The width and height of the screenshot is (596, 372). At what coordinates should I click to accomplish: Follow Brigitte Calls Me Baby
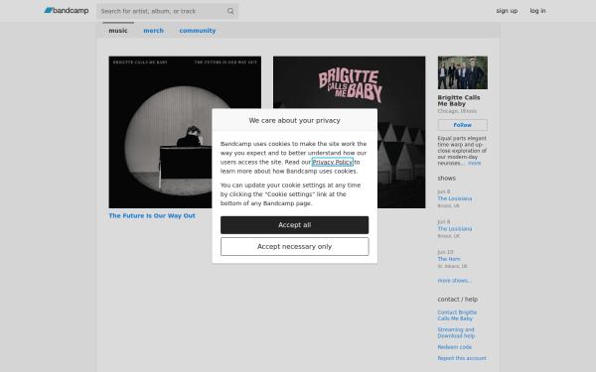pyautogui.click(x=462, y=125)
